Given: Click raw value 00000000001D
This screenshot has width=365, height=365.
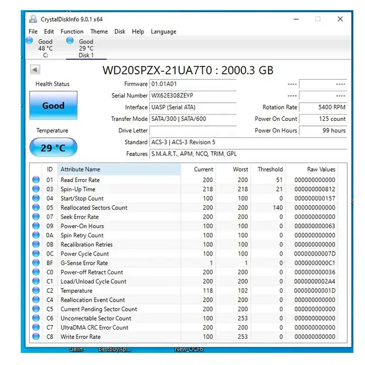Looking at the screenshot, I should (x=314, y=291).
